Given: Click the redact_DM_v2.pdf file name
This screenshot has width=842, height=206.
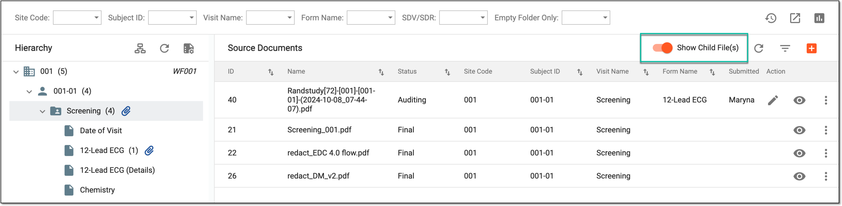Looking at the screenshot, I should [318, 176].
